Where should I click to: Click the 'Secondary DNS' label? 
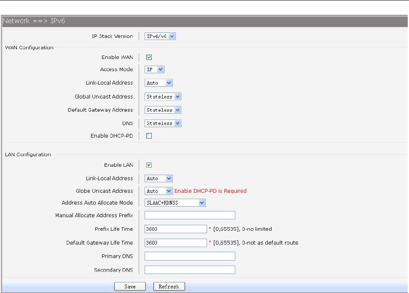click(113, 270)
